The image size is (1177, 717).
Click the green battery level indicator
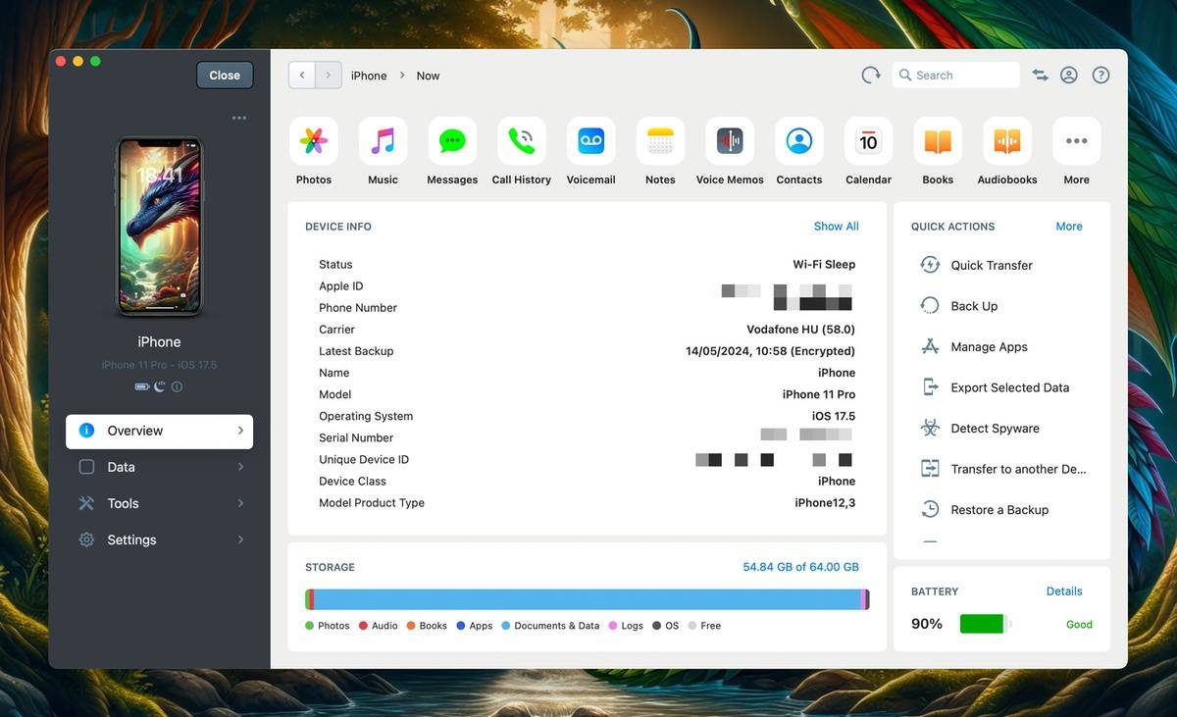(984, 624)
